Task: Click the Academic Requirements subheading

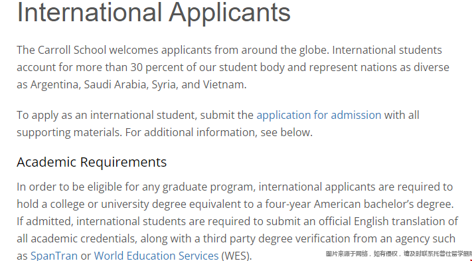Action: (92, 162)
